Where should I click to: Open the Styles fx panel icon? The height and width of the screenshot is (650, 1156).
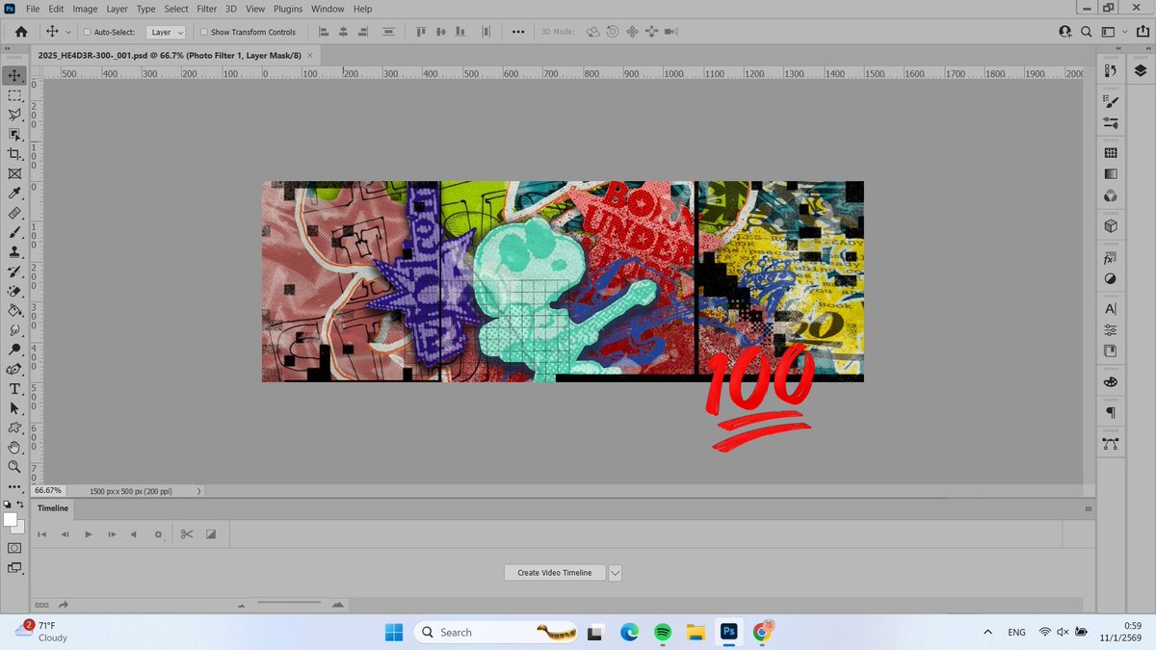(1111, 258)
